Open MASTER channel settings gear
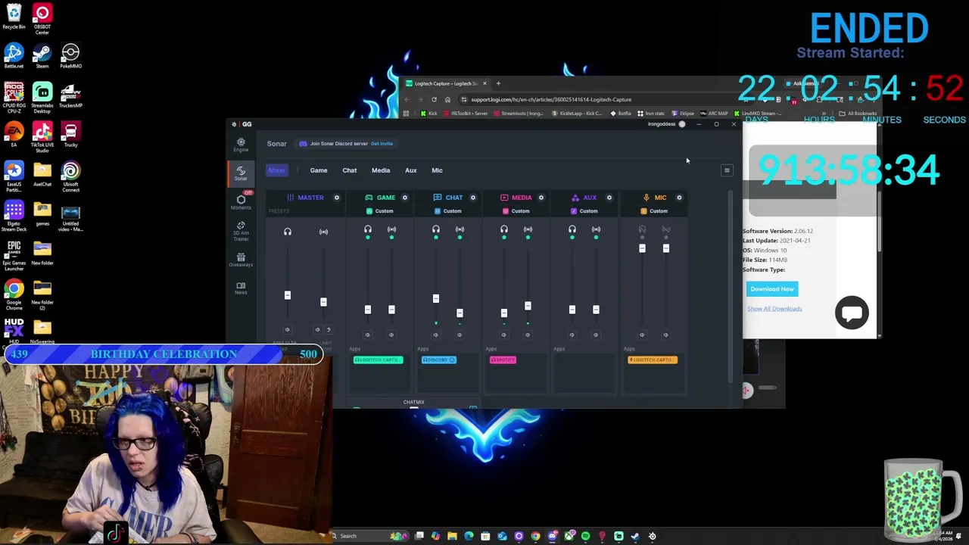969x545 pixels. [337, 198]
